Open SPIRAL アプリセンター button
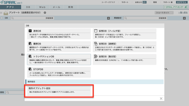The image size is (189, 106). click(175, 7)
